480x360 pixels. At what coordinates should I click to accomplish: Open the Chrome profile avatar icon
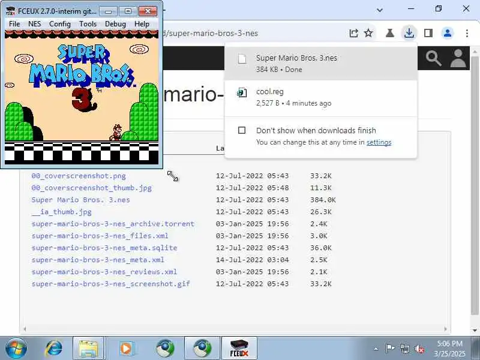(x=448, y=33)
